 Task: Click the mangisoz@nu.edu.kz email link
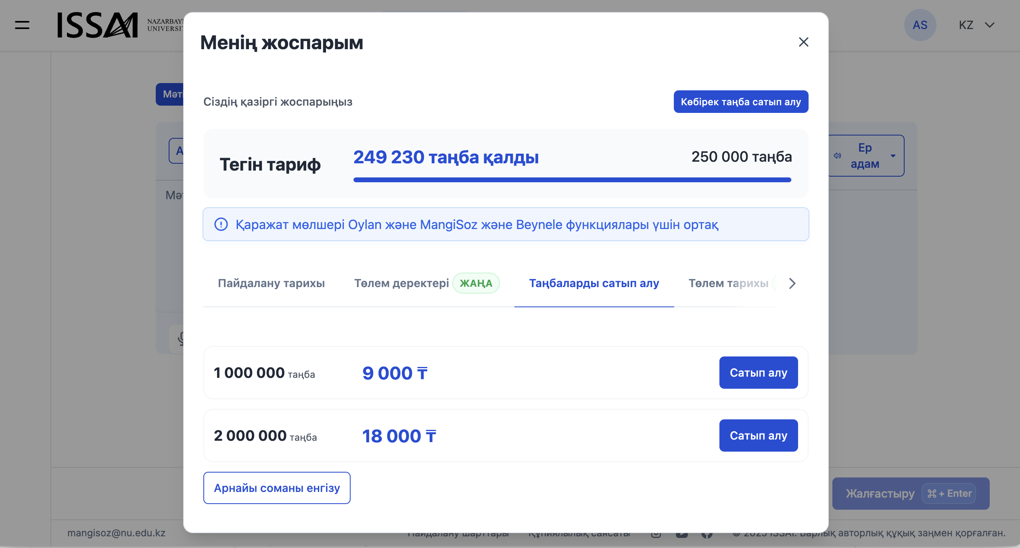pos(116,533)
